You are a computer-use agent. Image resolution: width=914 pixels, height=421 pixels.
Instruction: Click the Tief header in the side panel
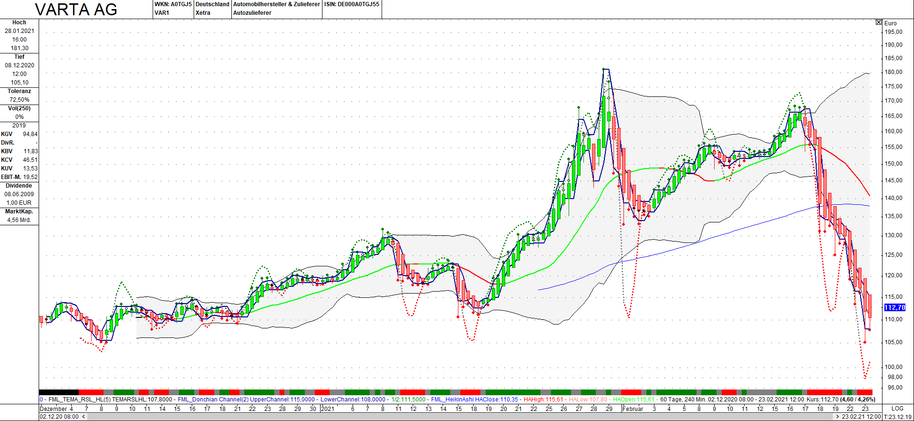[x=19, y=57]
